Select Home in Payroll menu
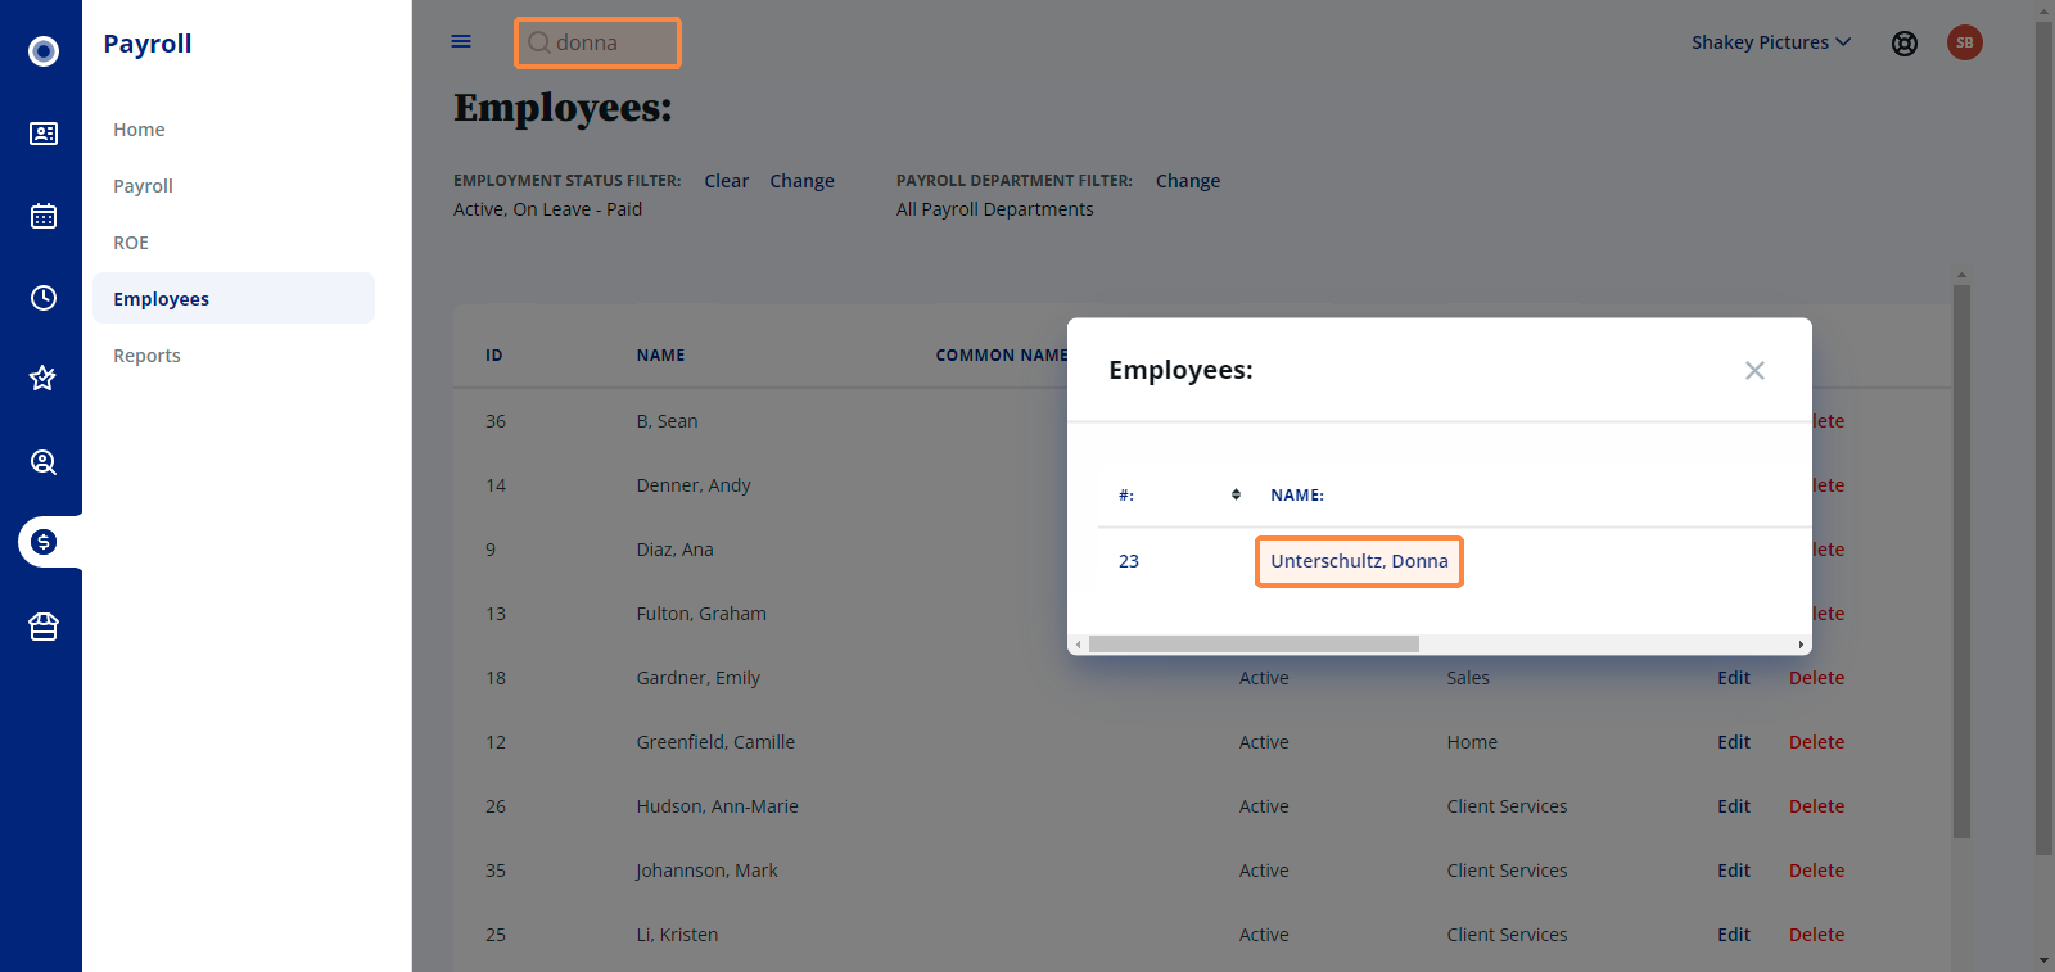 (139, 129)
